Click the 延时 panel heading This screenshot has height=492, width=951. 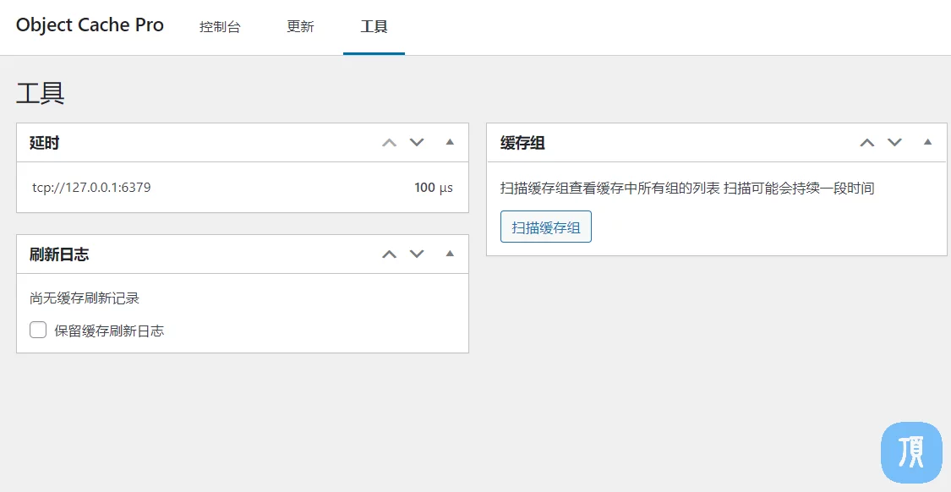44,143
